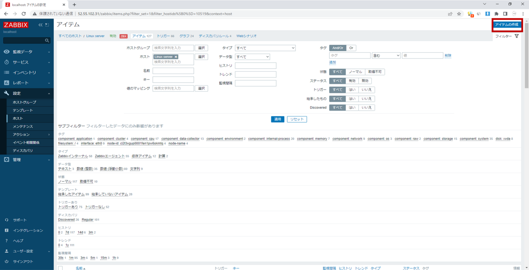The width and height of the screenshot is (529, 270).
Task: Open Help via the question mark icon
Action: coord(7,241)
